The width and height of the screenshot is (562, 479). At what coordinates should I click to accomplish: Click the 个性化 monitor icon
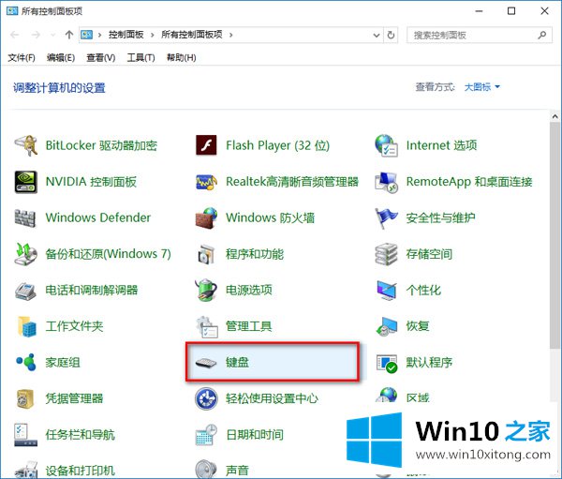pyautogui.click(x=386, y=290)
